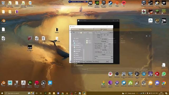169x95 pixels.
Task: Open the UVLayout desktop shortcut
Action: pos(17,84)
